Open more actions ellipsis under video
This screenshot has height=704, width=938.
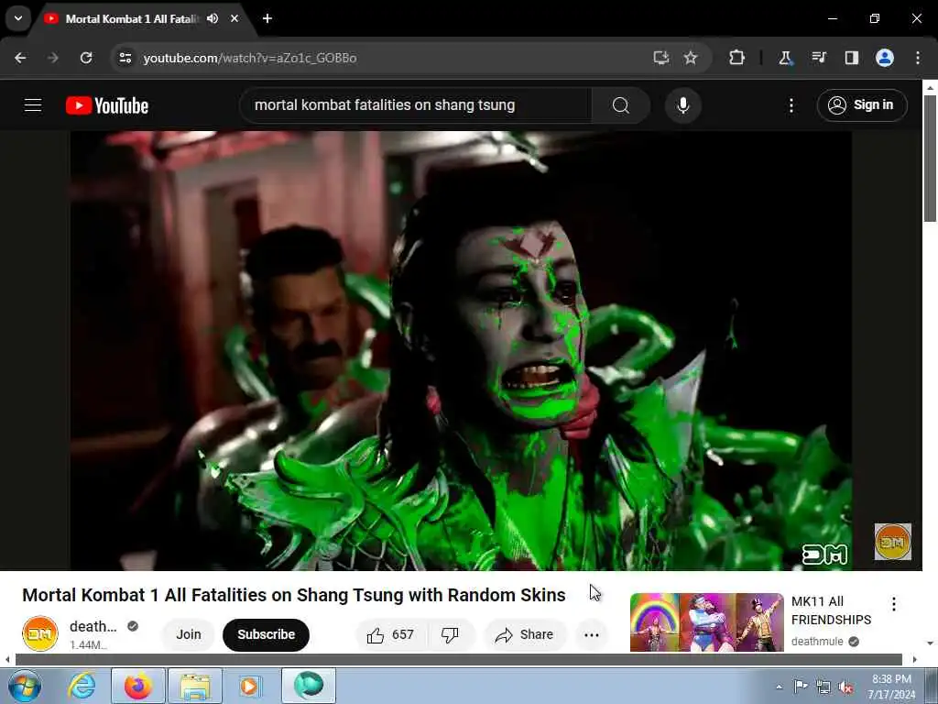tap(592, 634)
